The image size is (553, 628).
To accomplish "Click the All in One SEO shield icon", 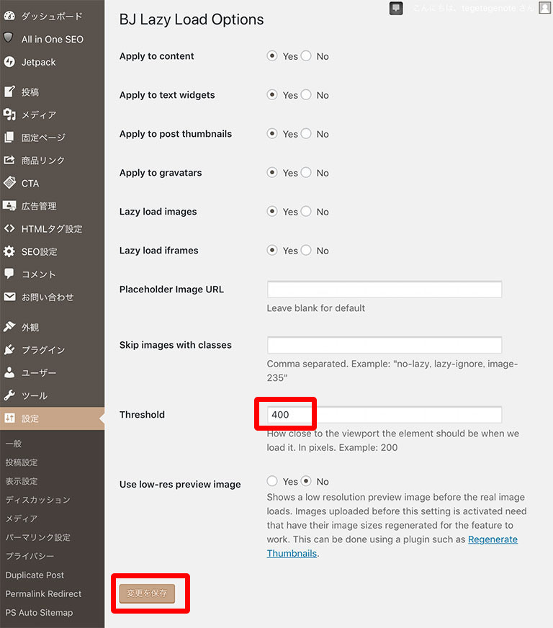I will (x=9, y=37).
